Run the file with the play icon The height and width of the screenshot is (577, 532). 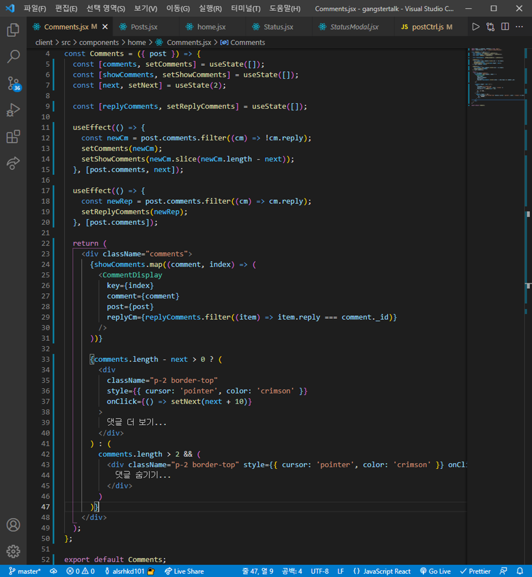click(x=476, y=26)
